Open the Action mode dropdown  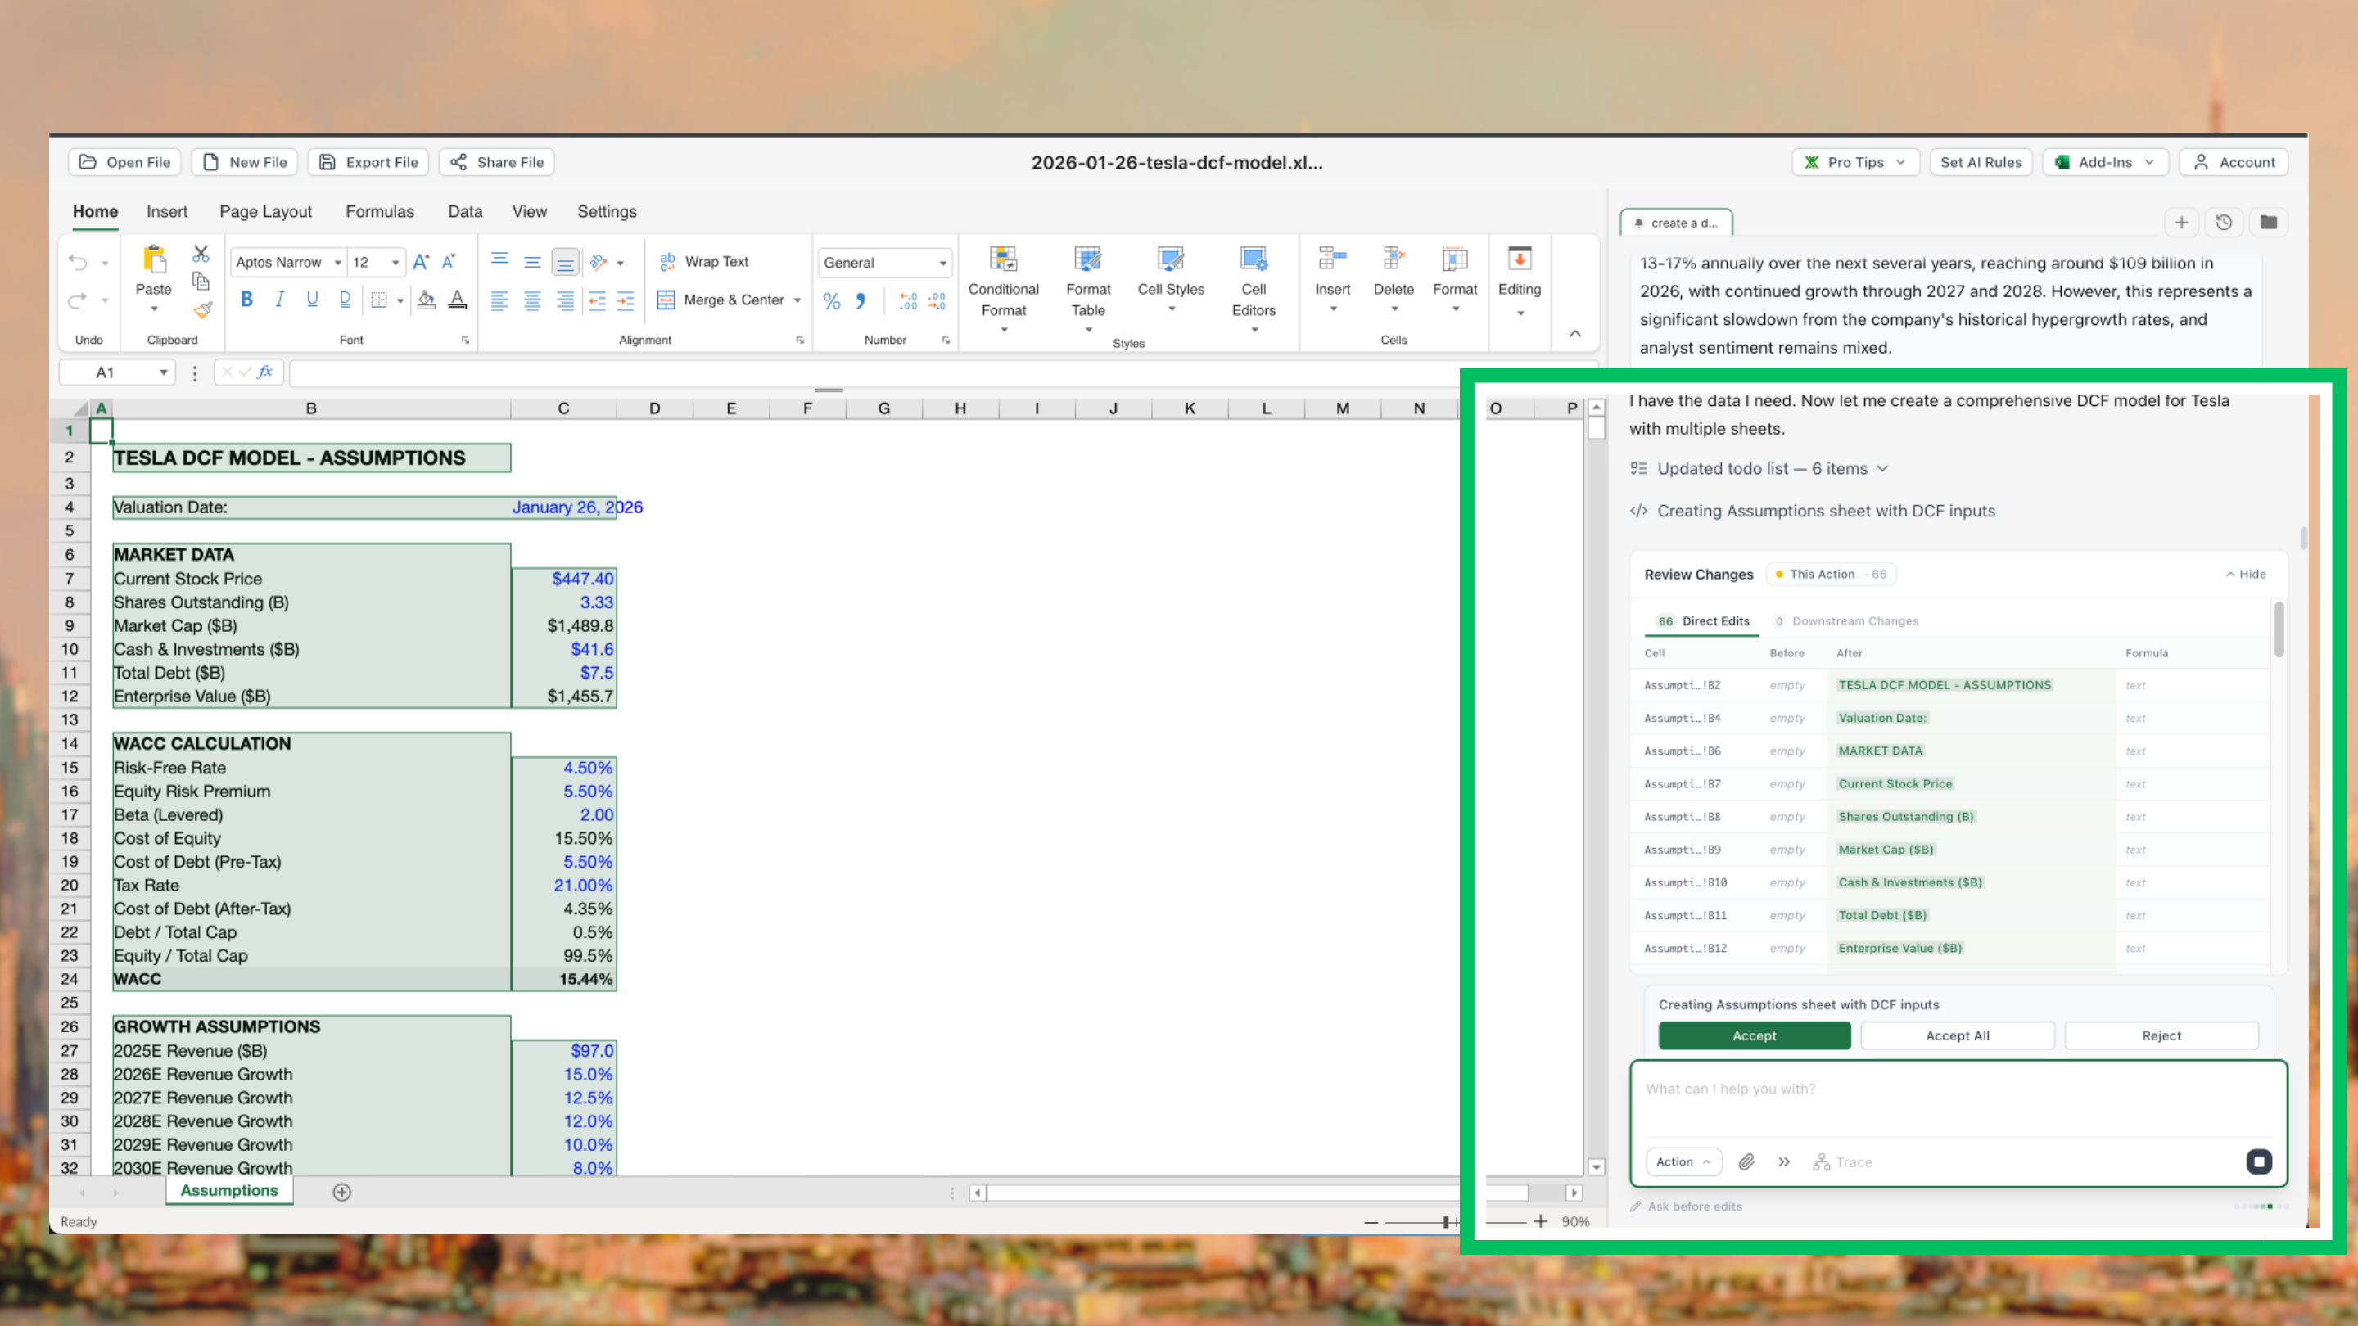1683,1161
